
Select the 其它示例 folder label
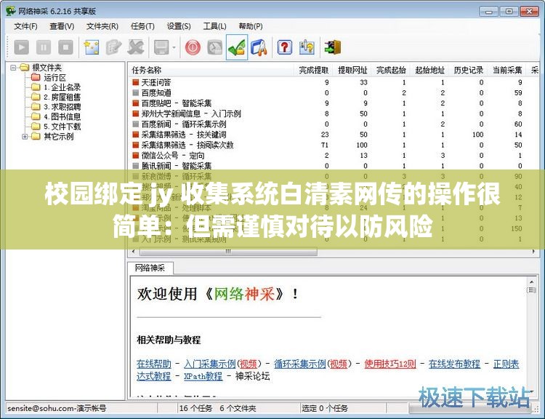click(x=59, y=137)
